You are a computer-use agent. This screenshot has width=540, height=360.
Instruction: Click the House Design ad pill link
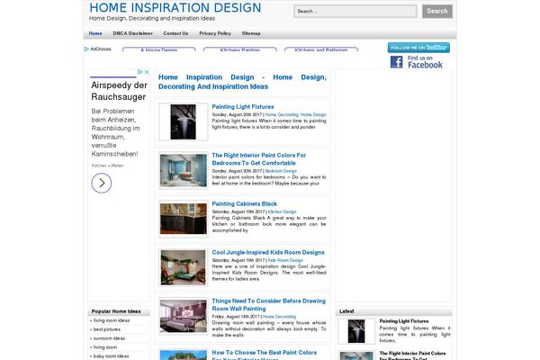click(x=158, y=49)
